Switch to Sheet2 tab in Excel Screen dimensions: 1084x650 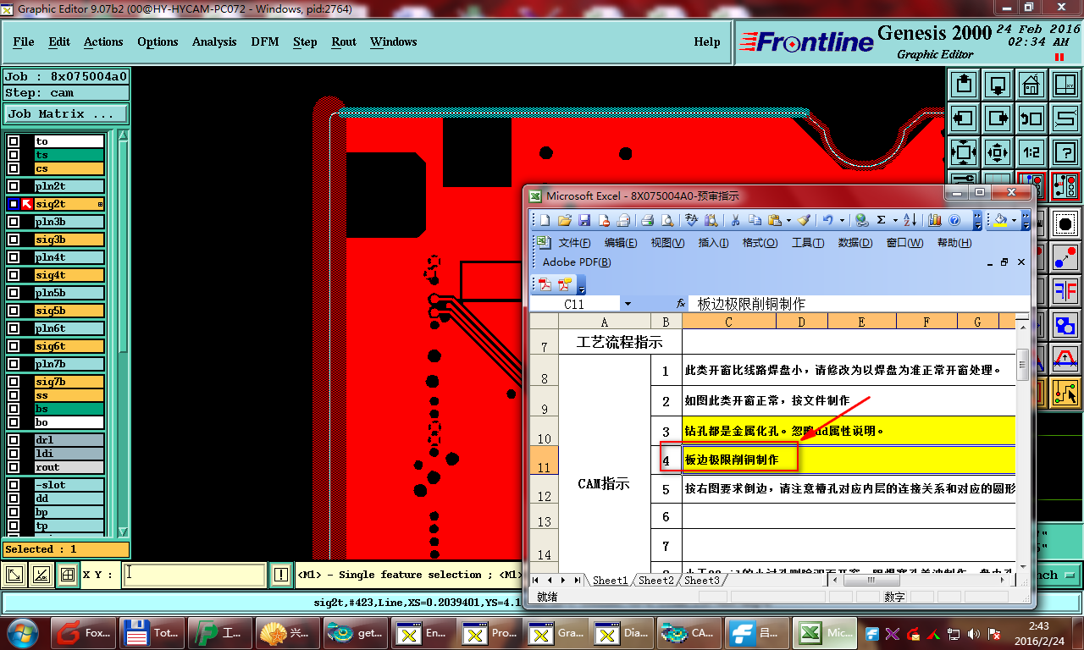point(656,581)
